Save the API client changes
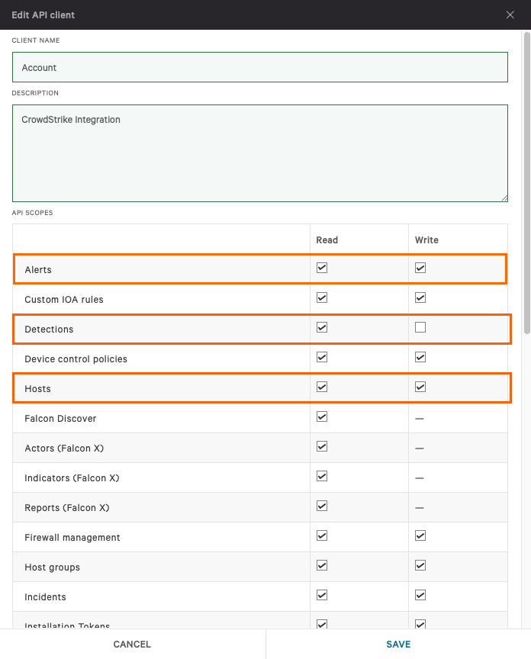Viewport: 531px width, 659px height. pyautogui.click(x=398, y=644)
